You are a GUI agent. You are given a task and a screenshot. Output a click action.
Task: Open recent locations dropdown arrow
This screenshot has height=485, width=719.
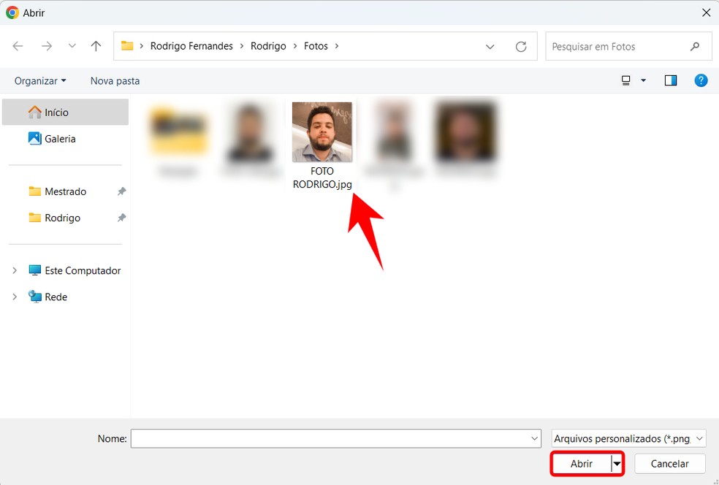(72, 46)
